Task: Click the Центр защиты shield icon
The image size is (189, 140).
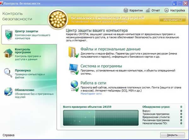Action: pyautogui.click(x=9, y=35)
